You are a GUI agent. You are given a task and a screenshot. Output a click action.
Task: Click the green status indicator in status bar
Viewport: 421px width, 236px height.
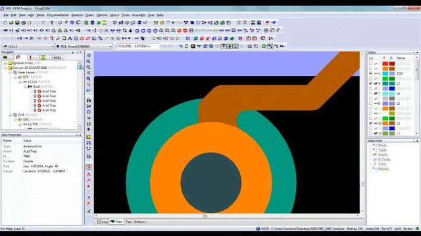click(417, 229)
